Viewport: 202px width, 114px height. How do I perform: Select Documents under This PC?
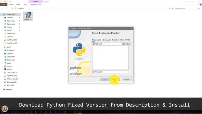coord(9,57)
